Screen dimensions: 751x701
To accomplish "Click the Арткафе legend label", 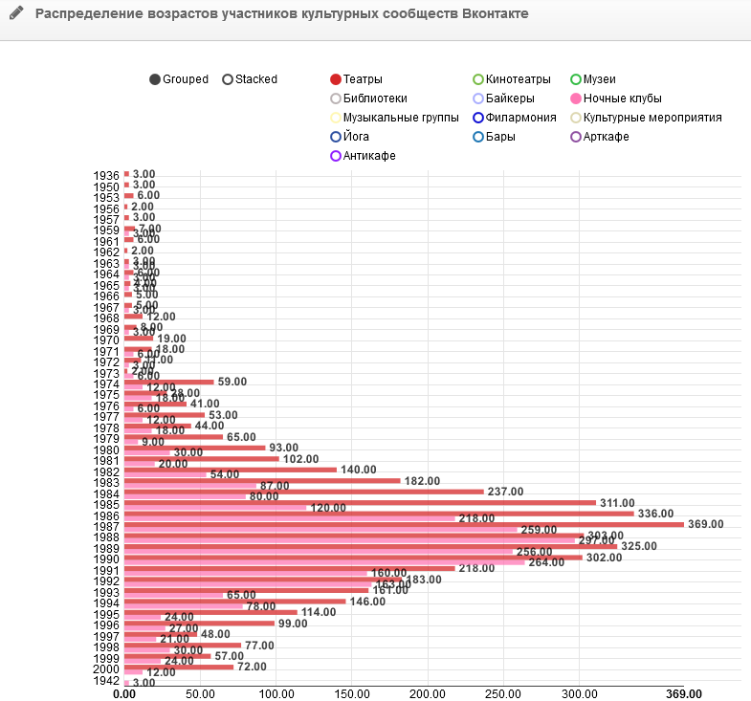I will (607, 137).
